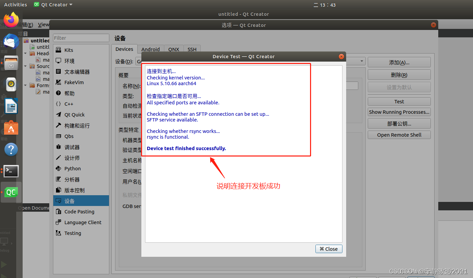Click clock in the top bar
The height and width of the screenshot is (278, 473).
325,5
